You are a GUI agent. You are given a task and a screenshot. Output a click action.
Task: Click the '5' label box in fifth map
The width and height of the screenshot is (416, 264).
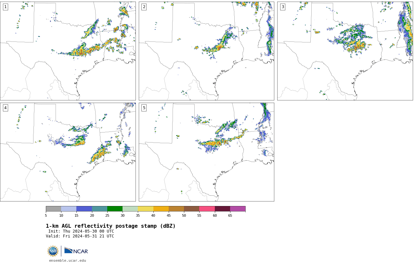144,108
